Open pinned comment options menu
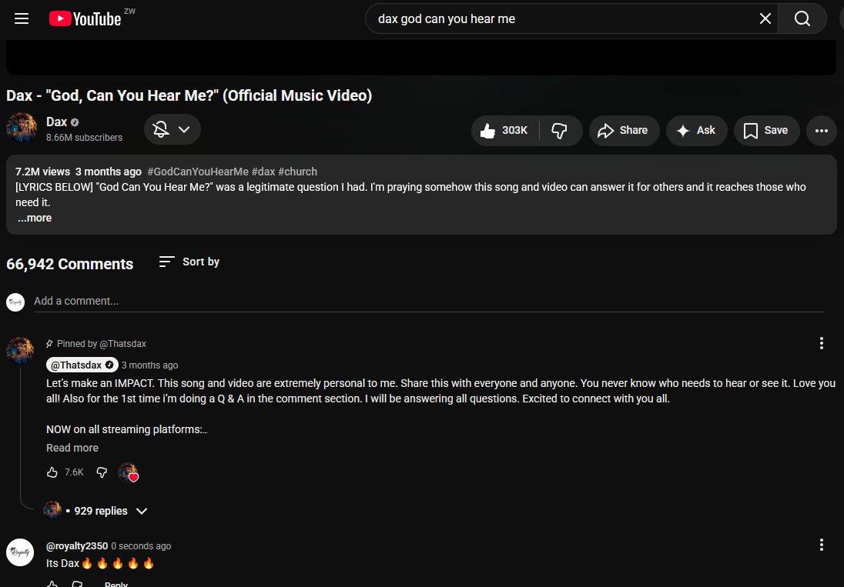Viewport: 844px width, 587px height. click(x=822, y=343)
